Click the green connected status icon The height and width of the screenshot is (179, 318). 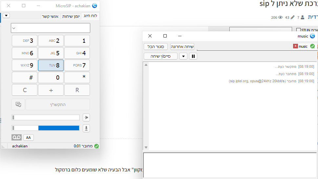coord(96,146)
